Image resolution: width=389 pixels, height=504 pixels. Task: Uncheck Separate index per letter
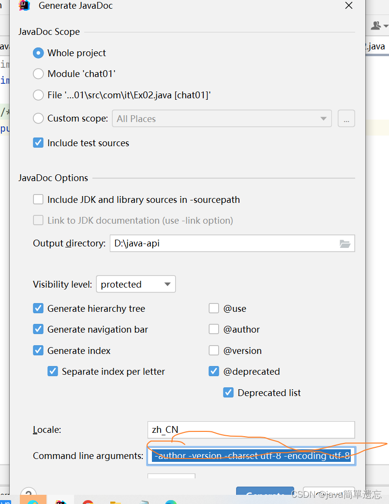point(53,371)
